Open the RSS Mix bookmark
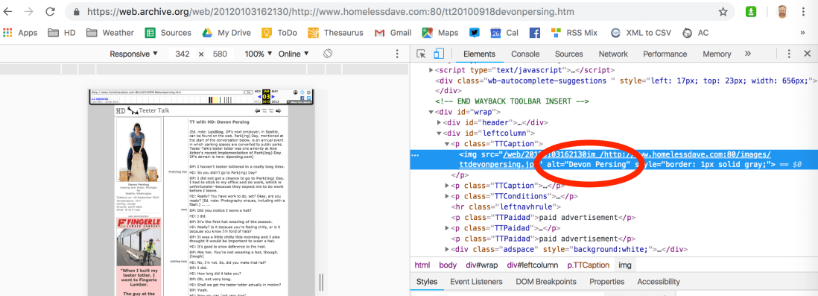 574,33
